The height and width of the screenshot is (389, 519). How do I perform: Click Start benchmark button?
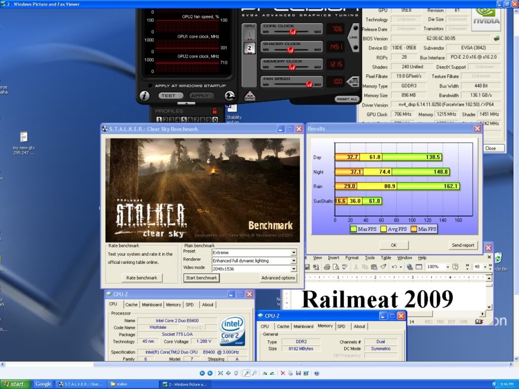pyautogui.click(x=201, y=278)
